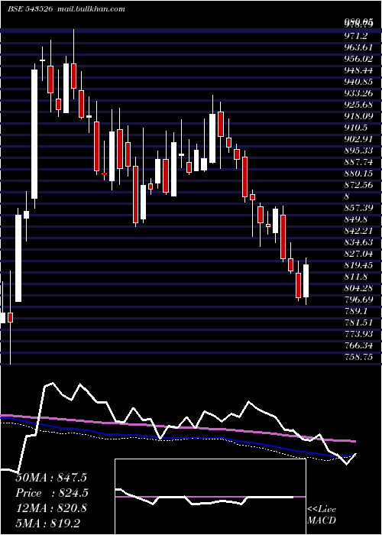Click the Price : 824.5 reading
The image size is (382, 535).
pyautogui.click(x=52, y=493)
